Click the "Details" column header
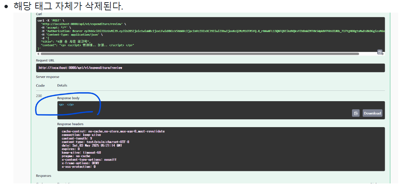This screenshot has height=189, width=407. [x=62, y=86]
